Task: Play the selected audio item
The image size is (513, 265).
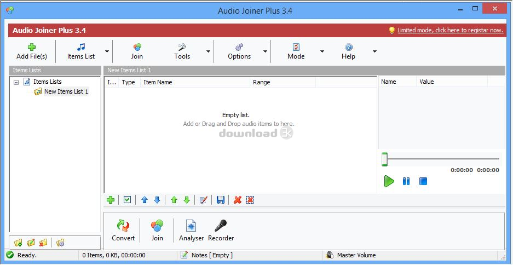Action: coord(389,181)
